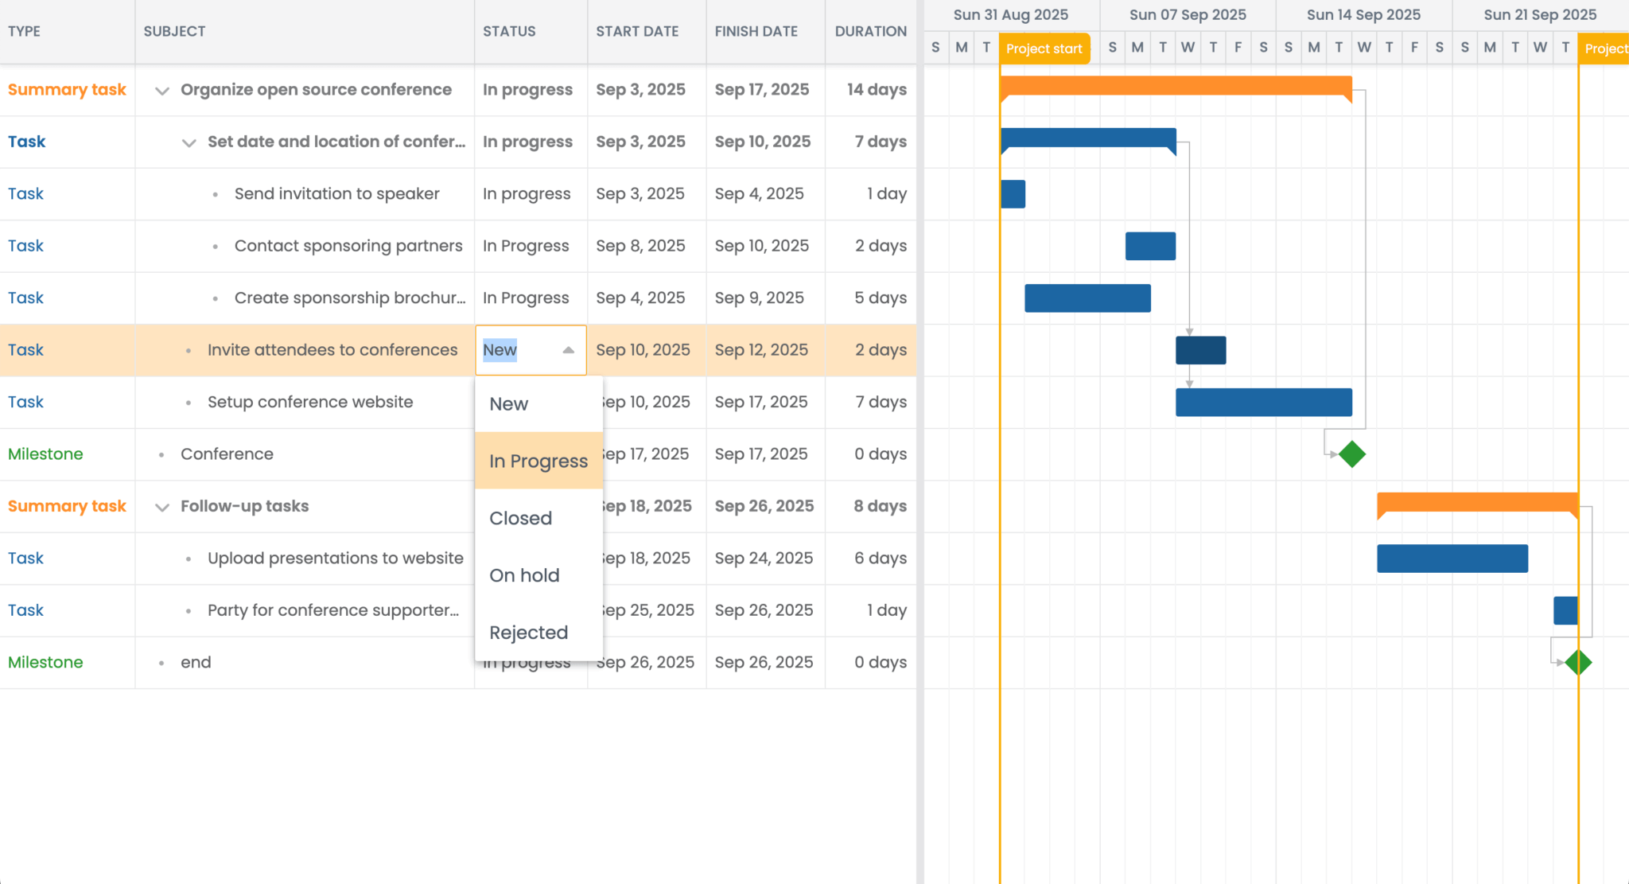
Task: Click the 'Contact sponsoring partners' Gantt bar
Action: point(1150,246)
